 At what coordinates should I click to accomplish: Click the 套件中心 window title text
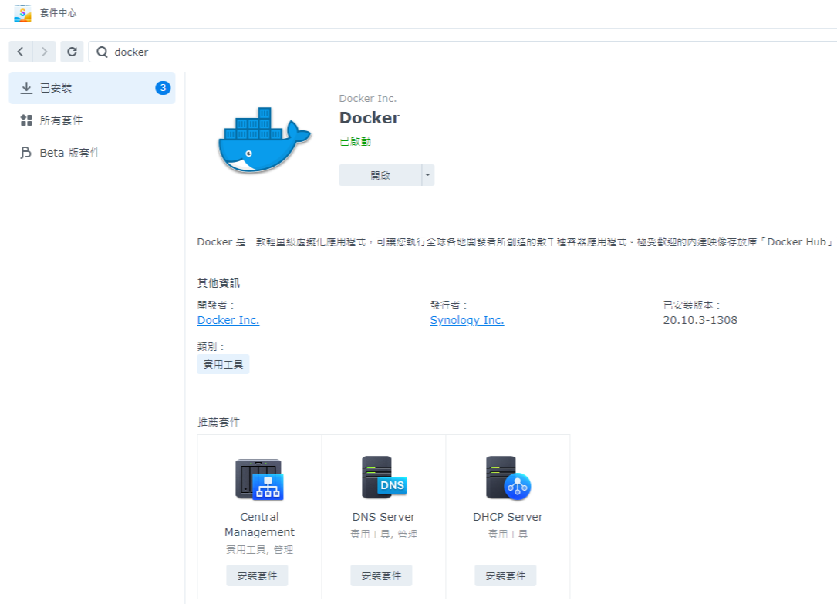click(x=58, y=13)
